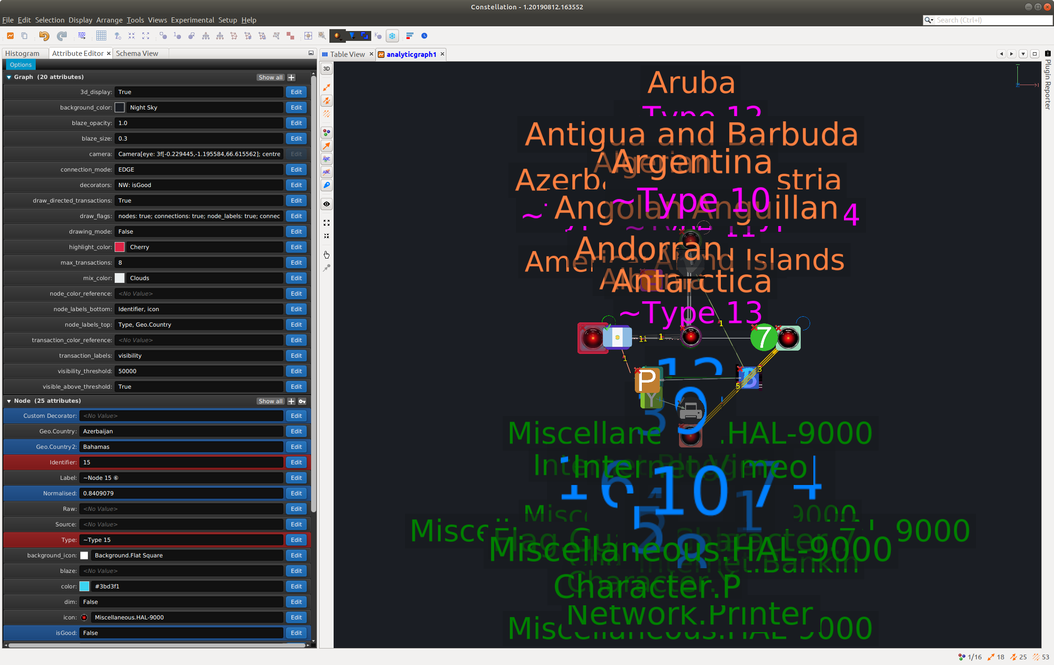Viewport: 1054px width, 665px height.
Task: Click Edit for Geo.Country attribute
Action: tap(296, 431)
